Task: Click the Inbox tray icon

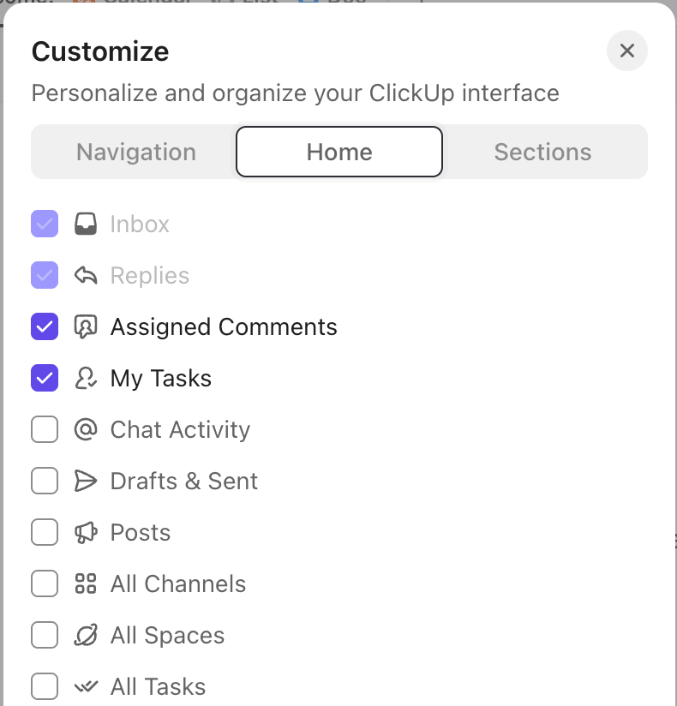Action: coord(86,224)
